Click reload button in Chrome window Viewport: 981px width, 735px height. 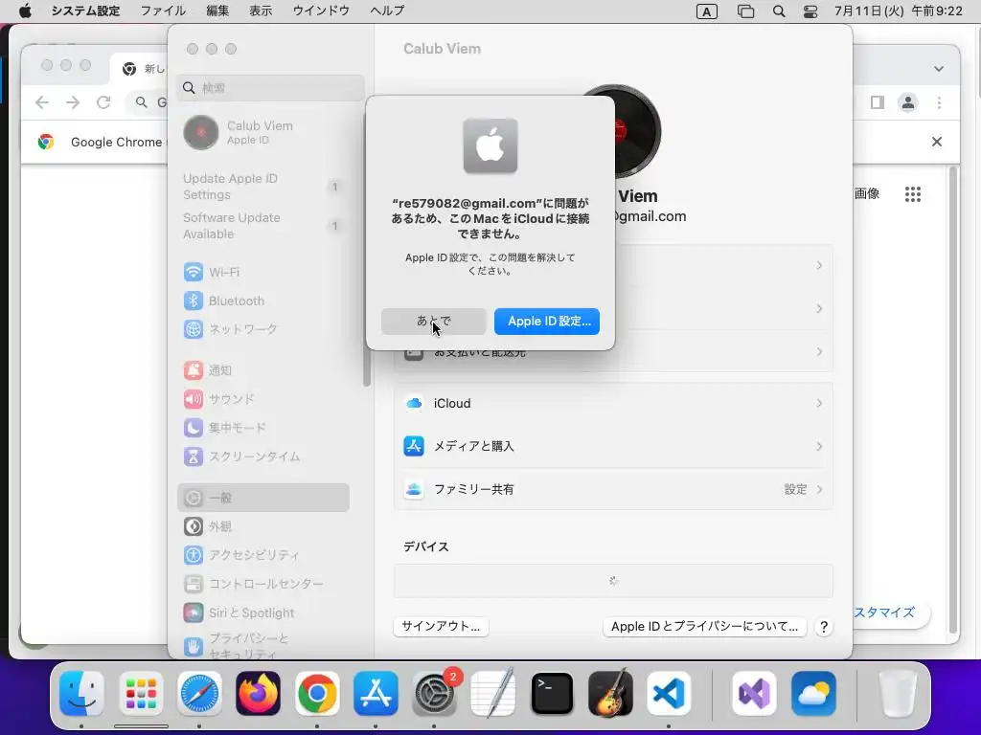[103, 102]
